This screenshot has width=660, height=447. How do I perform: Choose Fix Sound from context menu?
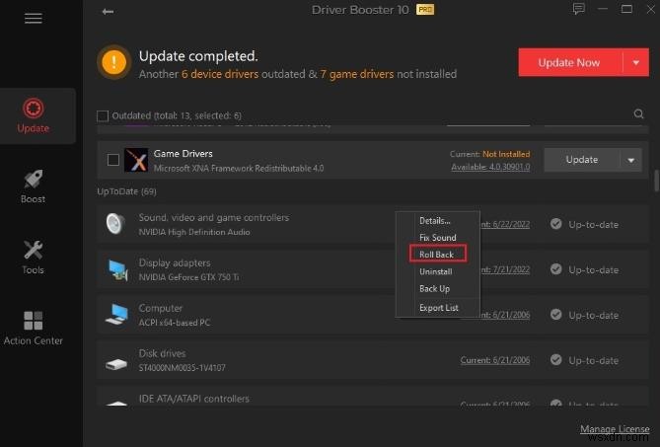[x=438, y=238]
